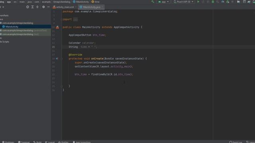Click the rerun icon next to Run

pyautogui.click(x=203, y=2)
